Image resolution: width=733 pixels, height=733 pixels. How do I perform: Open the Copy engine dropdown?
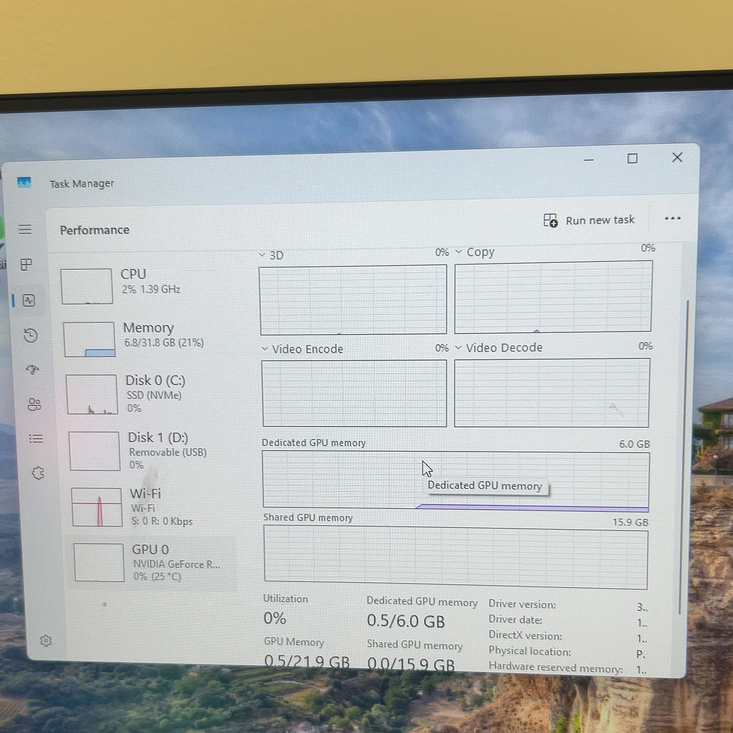point(475,252)
